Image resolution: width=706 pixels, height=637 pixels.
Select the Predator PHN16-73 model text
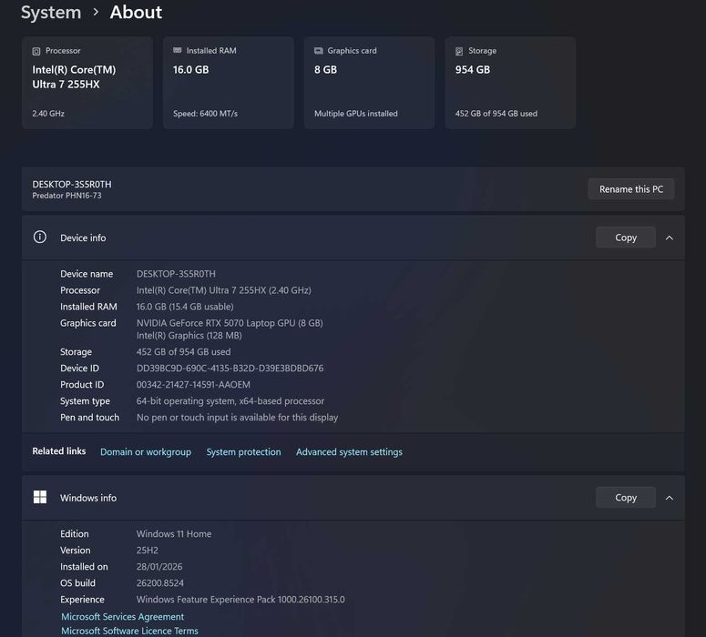click(67, 196)
